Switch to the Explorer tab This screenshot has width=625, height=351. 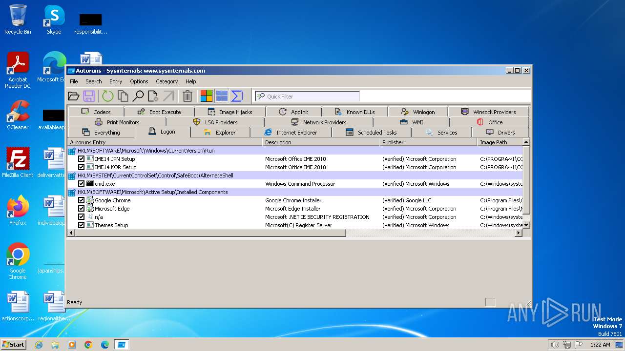(220, 132)
